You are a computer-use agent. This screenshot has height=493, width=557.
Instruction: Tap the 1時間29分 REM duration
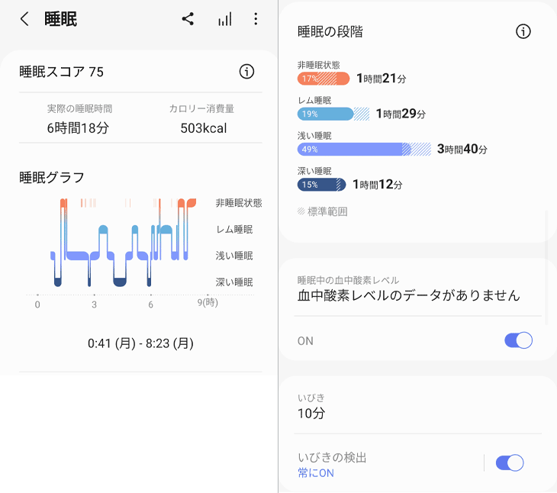click(x=401, y=114)
